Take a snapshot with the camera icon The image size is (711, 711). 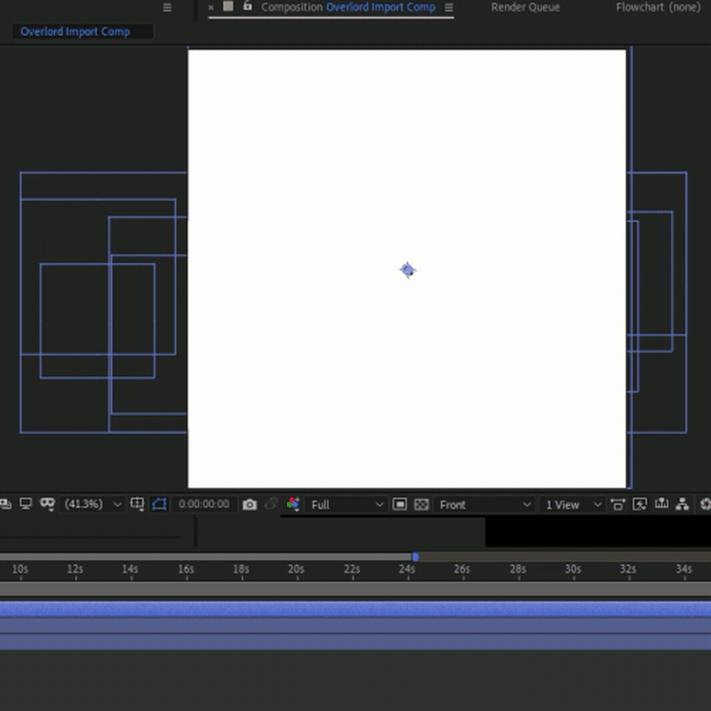click(250, 504)
